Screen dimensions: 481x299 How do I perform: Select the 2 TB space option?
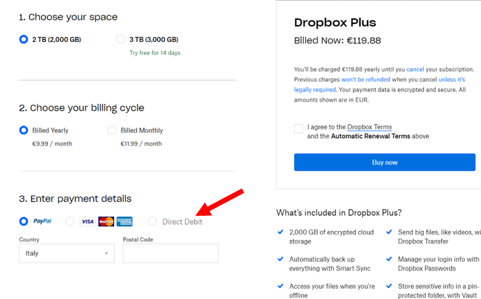pyautogui.click(x=25, y=40)
